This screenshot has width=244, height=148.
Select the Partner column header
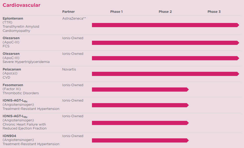click(68, 12)
